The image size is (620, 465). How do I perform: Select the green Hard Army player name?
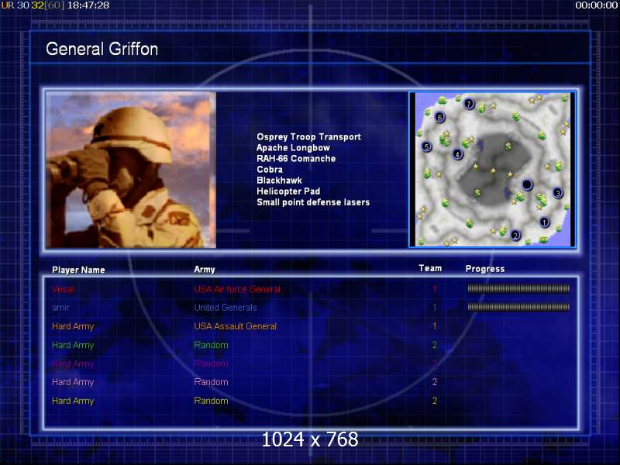[73, 345]
